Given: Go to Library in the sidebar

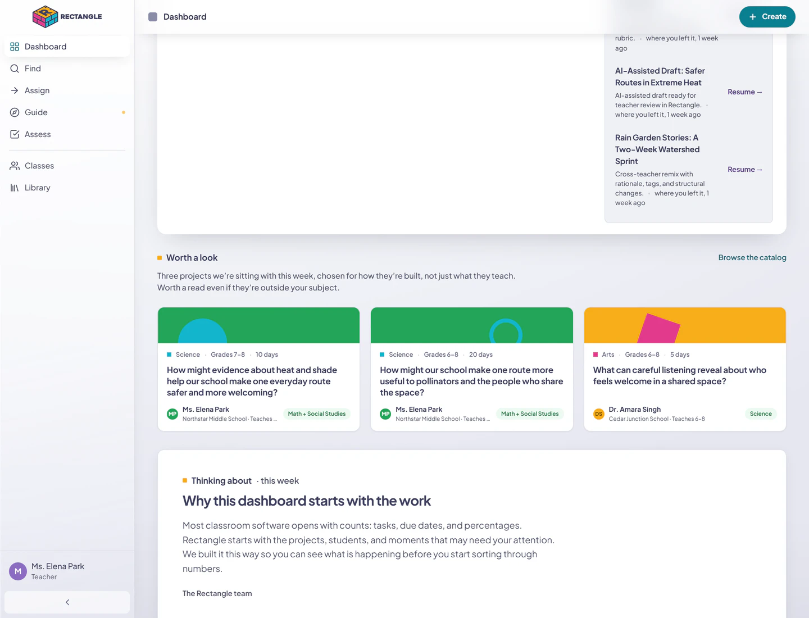Looking at the screenshot, I should click(x=67, y=188).
